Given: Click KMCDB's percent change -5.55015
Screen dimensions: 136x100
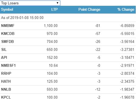Looking at the screenshot, I should click(127, 34).
